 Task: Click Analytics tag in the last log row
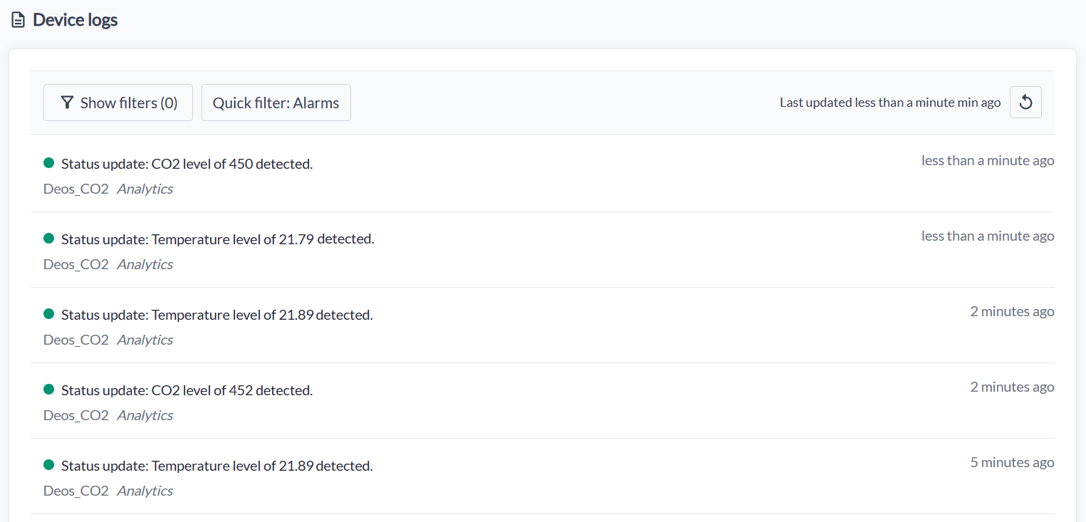pos(145,491)
